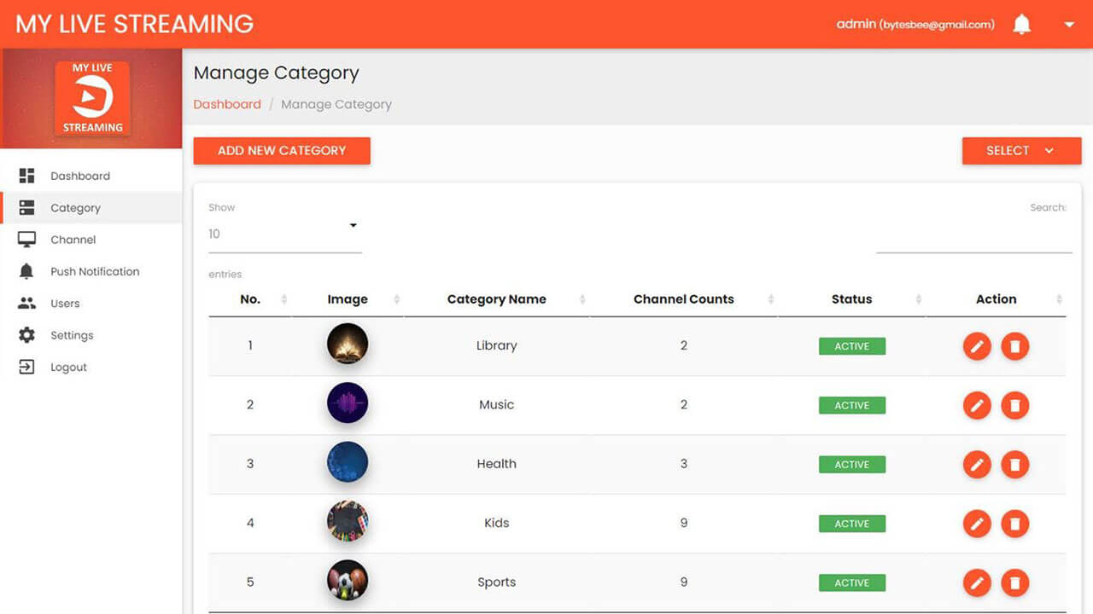1093x614 pixels.
Task: Click the Music category thumbnail image
Action: point(348,403)
